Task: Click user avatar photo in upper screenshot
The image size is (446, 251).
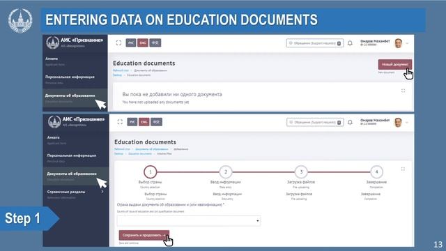Action: tap(398, 43)
